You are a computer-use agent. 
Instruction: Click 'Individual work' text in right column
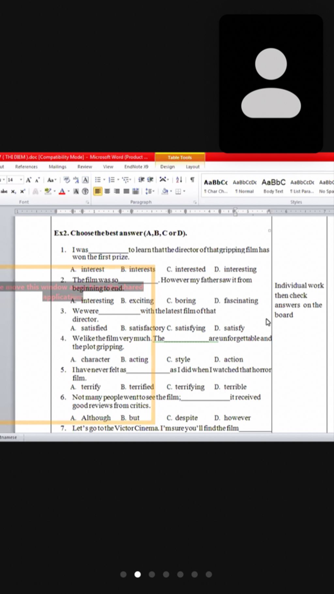(299, 286)
